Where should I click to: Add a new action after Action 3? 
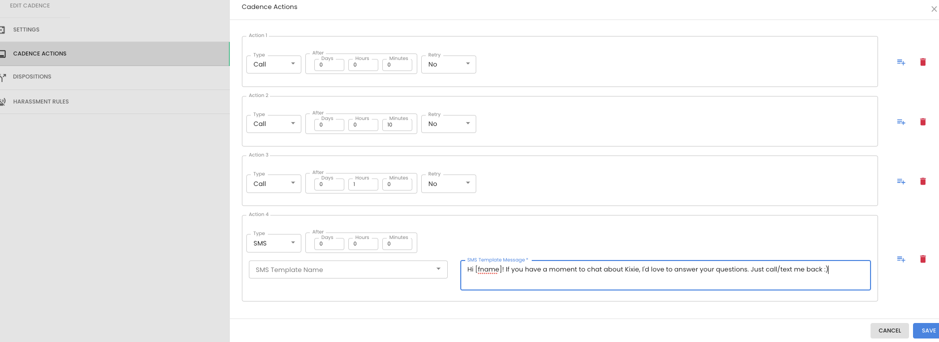click(901, 181)
